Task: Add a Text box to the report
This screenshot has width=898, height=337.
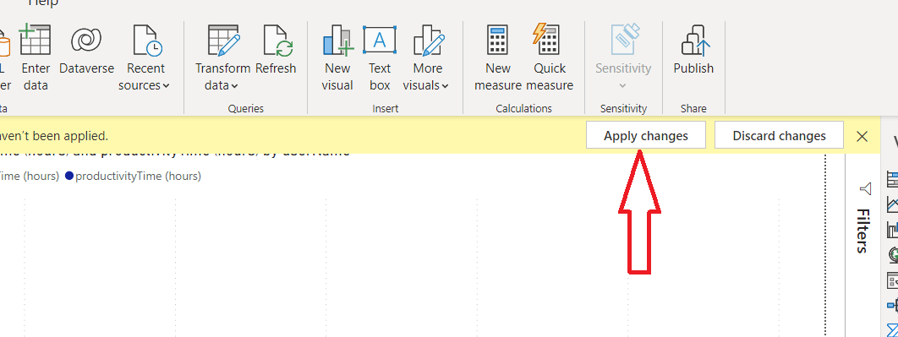Action: 379,57
